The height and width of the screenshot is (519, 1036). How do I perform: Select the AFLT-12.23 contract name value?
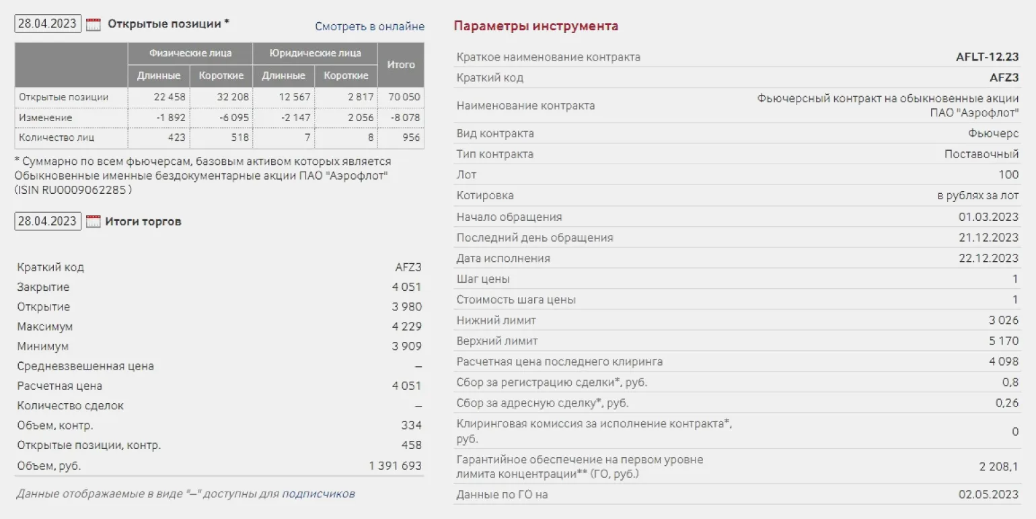[x=987, y=57]
